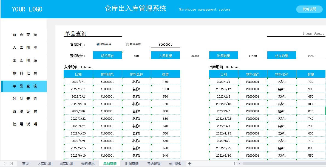Click the Item Query label
Viewport: 326px width, 167px height.
click(313, 33)
